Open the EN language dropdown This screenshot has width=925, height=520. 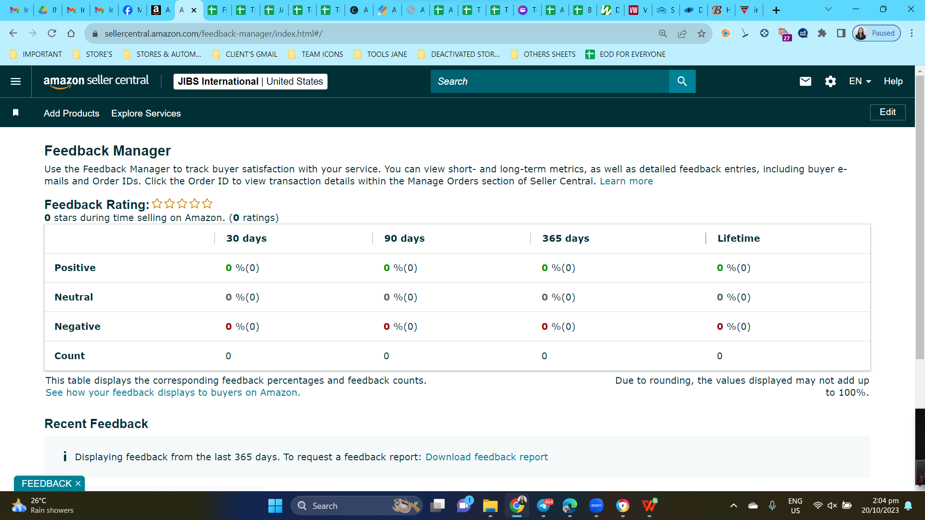click(859, 81)
